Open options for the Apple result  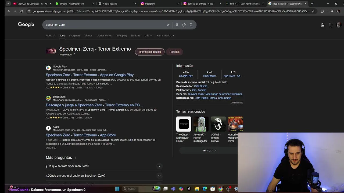point(111,130)
